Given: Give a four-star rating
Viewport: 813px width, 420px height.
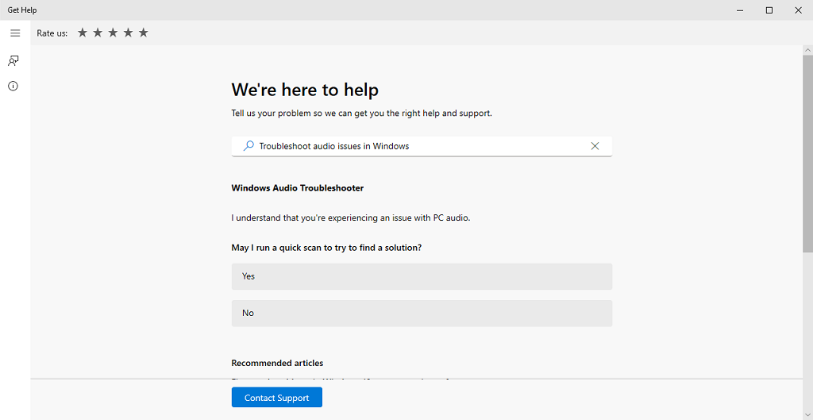Looking at the screenshot, I should pyautogui.click(x=128, y=33).
